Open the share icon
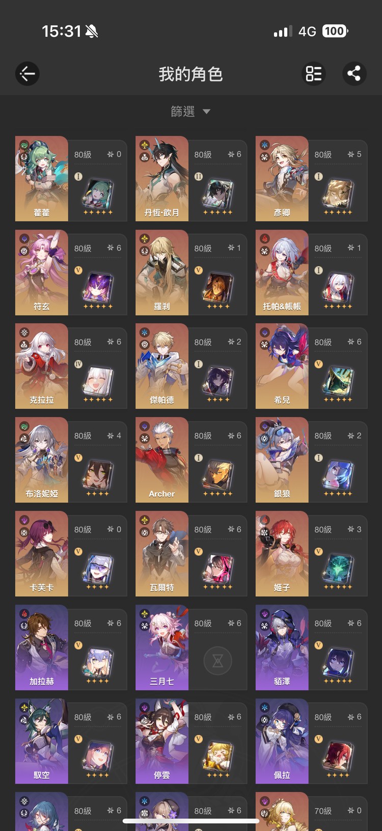 pyautogui.click(x=354, y=74)
